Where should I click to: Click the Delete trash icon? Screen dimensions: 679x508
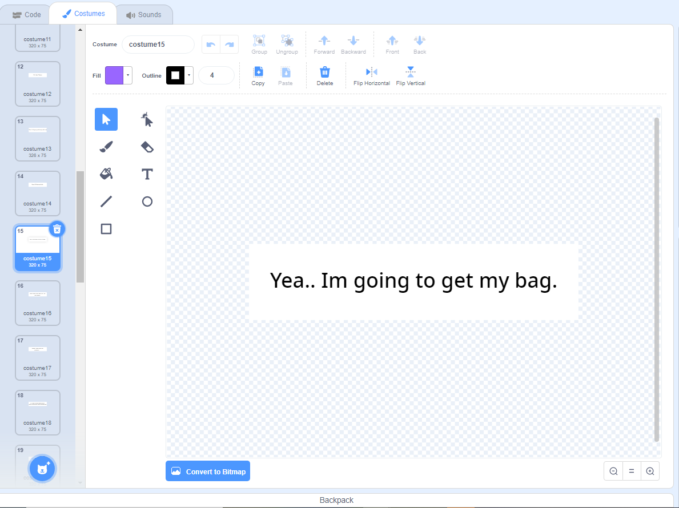325,72
